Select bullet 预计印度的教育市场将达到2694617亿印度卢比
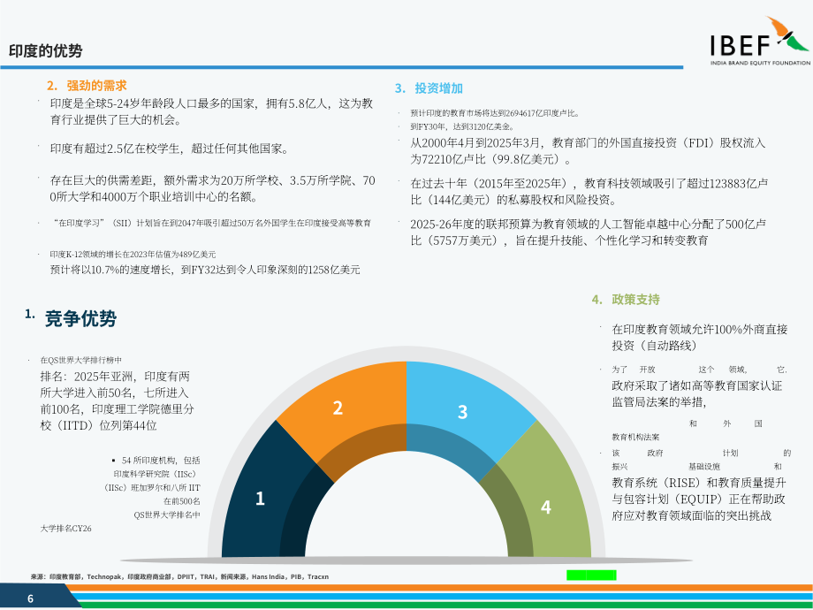The width and height of the screenshot is (813, 610). [495, 113]
